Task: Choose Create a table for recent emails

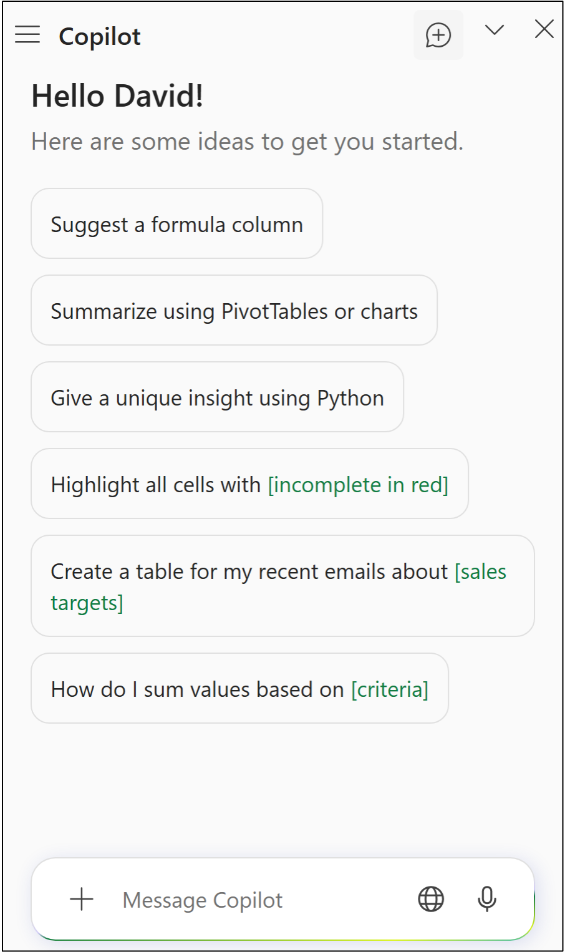Action: coord(249,572)
